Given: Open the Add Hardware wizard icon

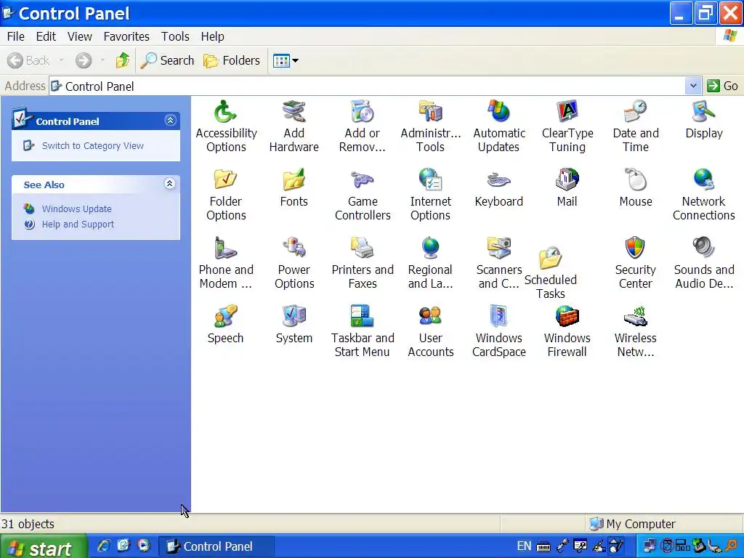Looking at the screenshot, I should coord(294,112).
